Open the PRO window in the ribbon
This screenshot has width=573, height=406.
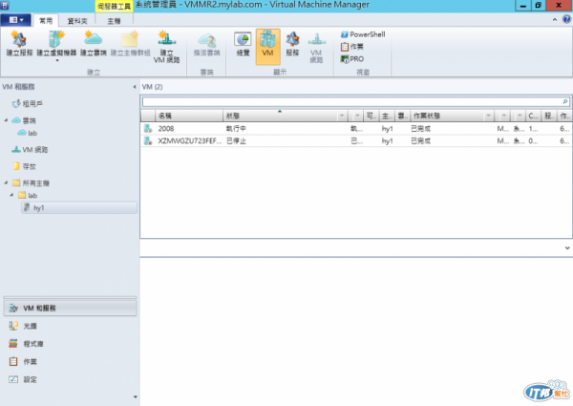coord(351,59)
